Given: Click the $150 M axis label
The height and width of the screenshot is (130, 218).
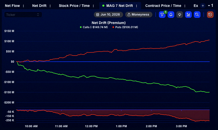Looking at the screenshot, I should pos(9,31).
